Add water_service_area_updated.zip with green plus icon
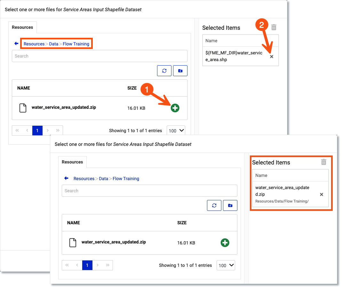The width and height of the screenshot is (342, 287). tap(175, 108)
